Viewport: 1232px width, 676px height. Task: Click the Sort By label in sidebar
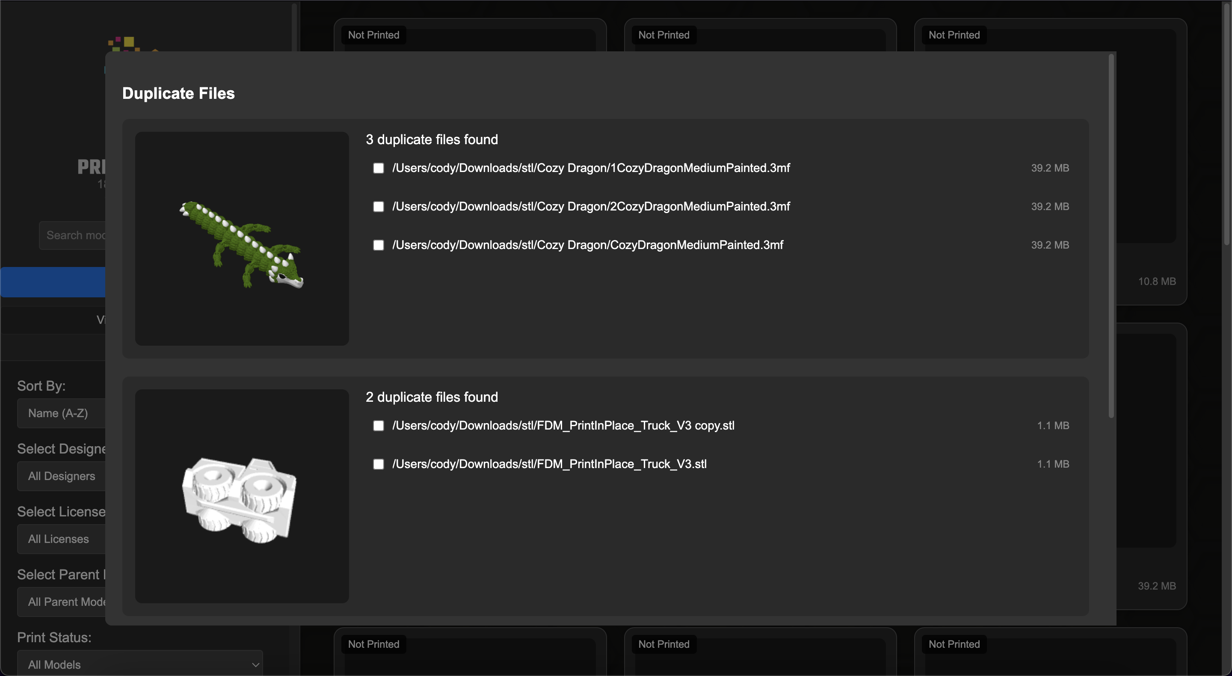point(41,386)
